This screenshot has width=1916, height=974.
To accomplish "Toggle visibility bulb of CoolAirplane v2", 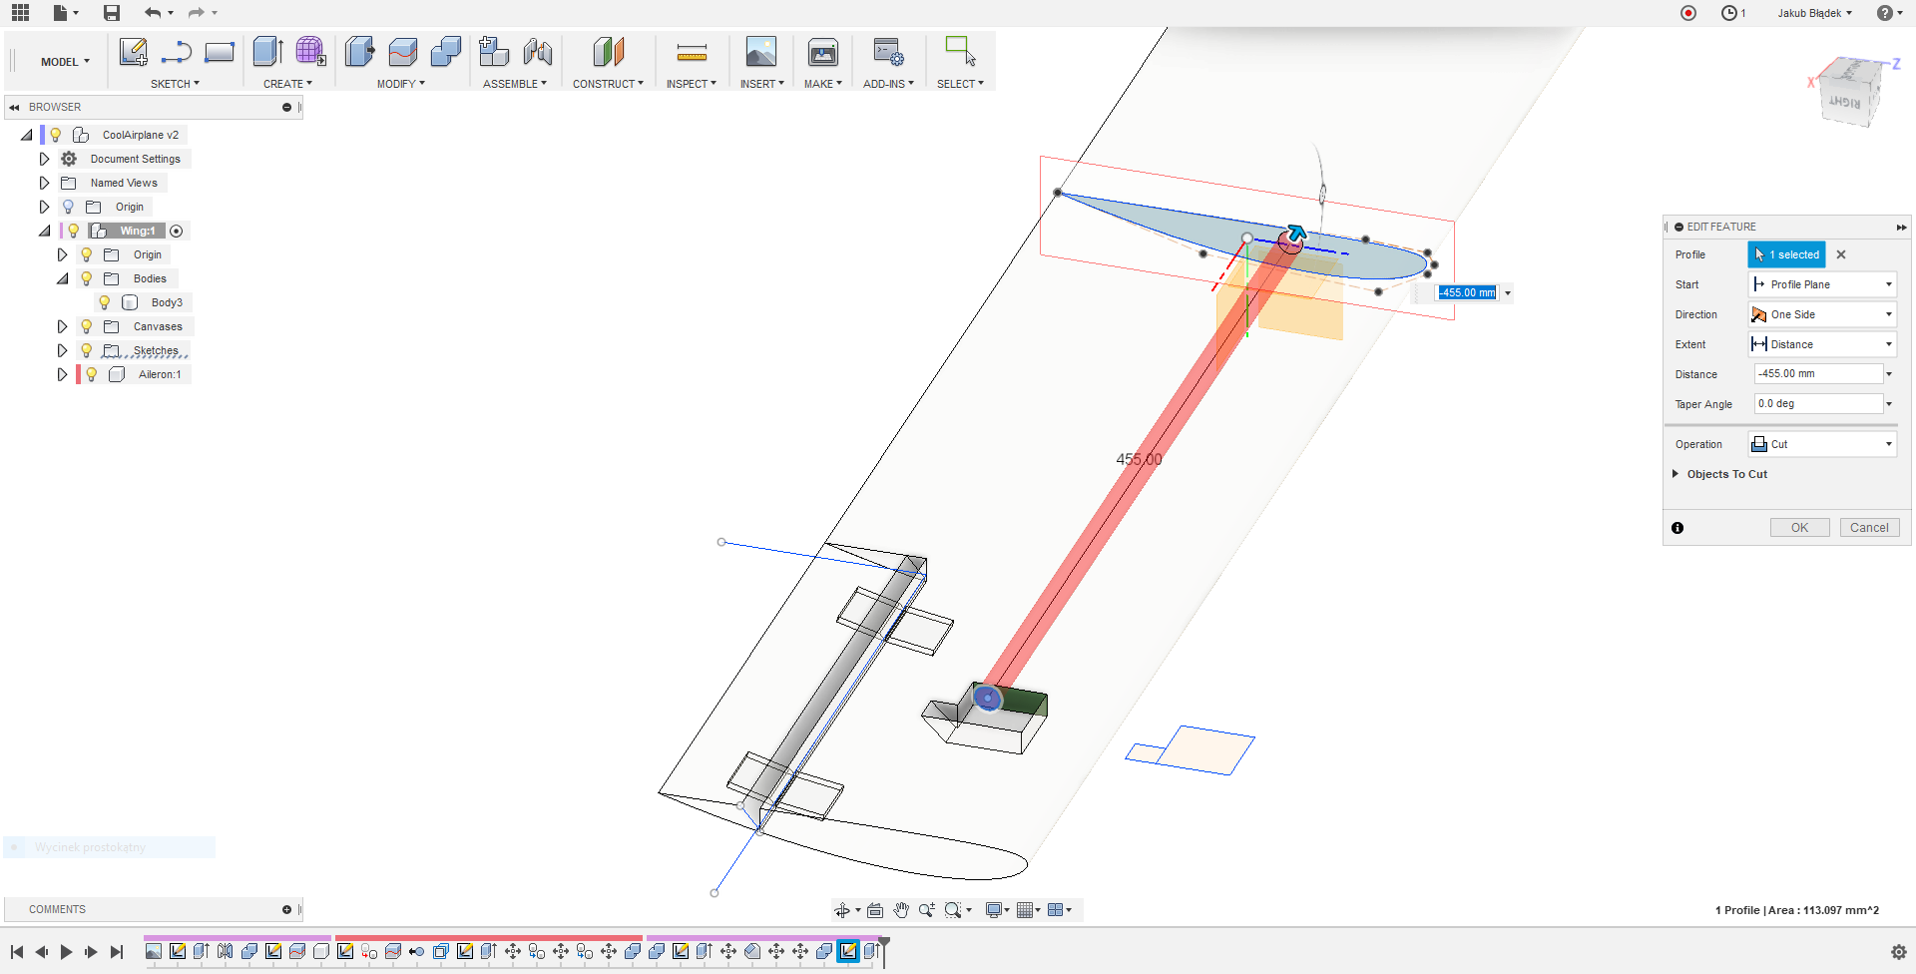I will coord(56,135).
